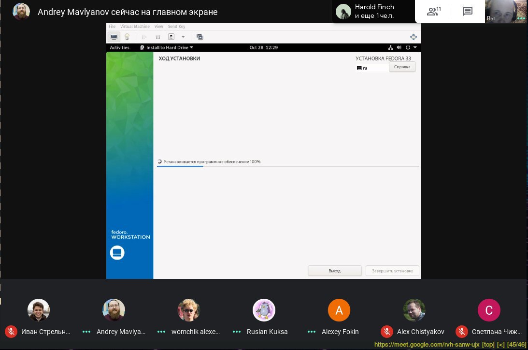Toggle fullscreen view arrows icon

point(414,37)
